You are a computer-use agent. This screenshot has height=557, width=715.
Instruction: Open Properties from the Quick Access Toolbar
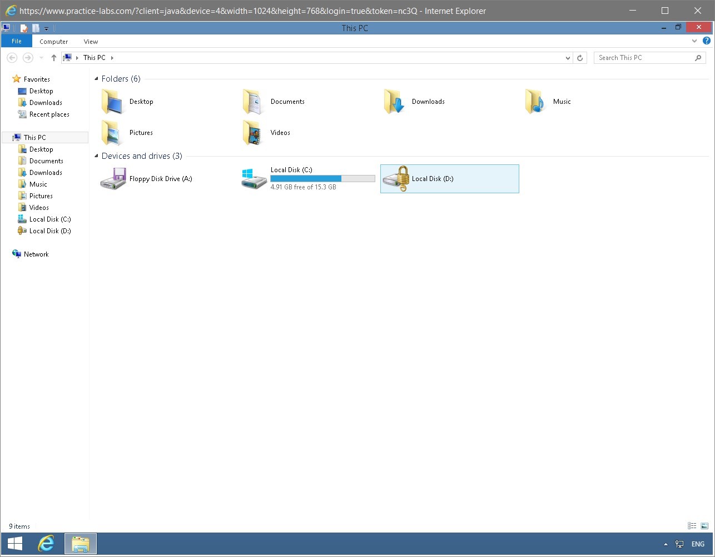pyautogui.click(x=24, y=28)
